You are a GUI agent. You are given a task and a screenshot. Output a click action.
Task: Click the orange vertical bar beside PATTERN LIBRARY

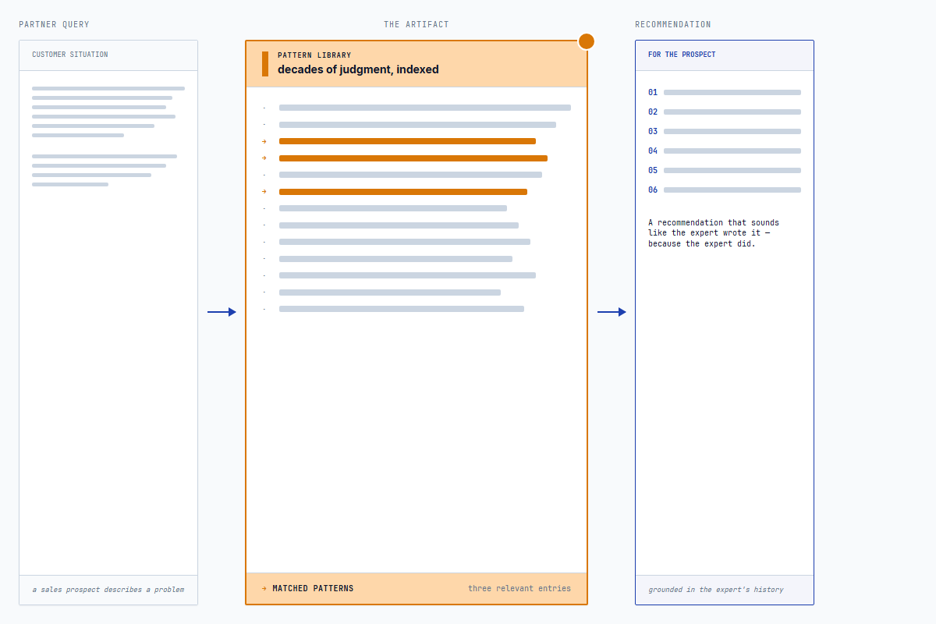(x=266, y=64)
